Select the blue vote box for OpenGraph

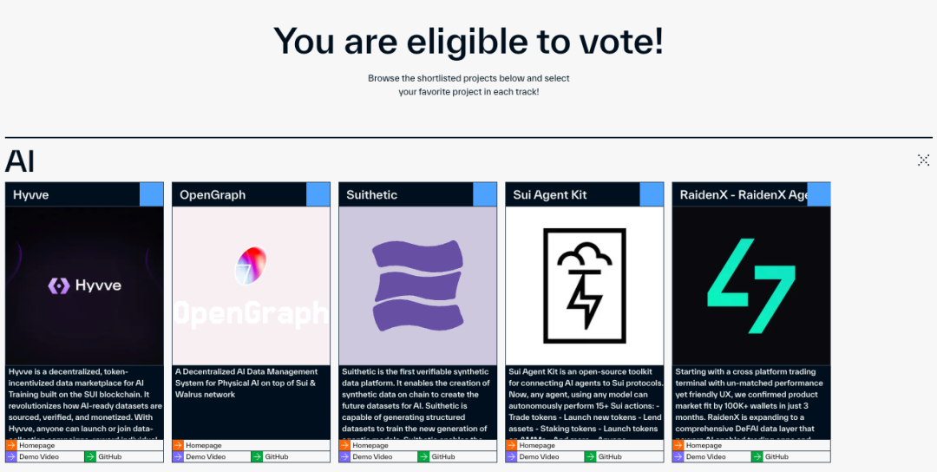coord(318,194)
